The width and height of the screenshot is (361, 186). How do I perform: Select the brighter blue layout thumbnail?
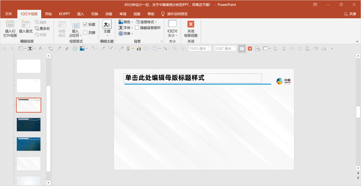coord(29,144)
